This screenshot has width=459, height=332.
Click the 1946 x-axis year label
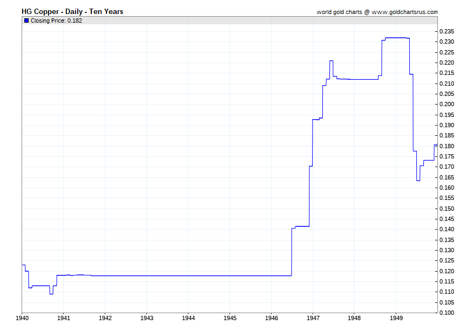tap(272, 318)
